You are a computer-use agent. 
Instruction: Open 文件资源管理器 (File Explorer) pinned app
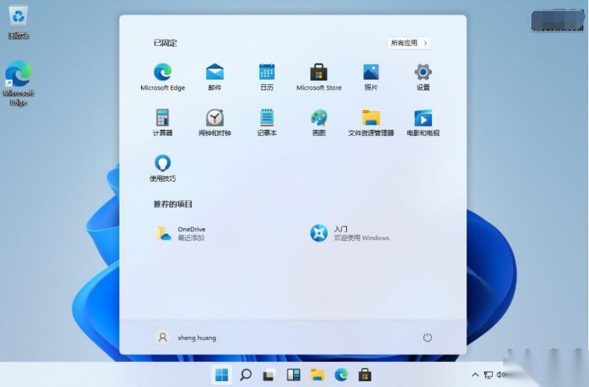pyautogui.click(x=371, y=118)
